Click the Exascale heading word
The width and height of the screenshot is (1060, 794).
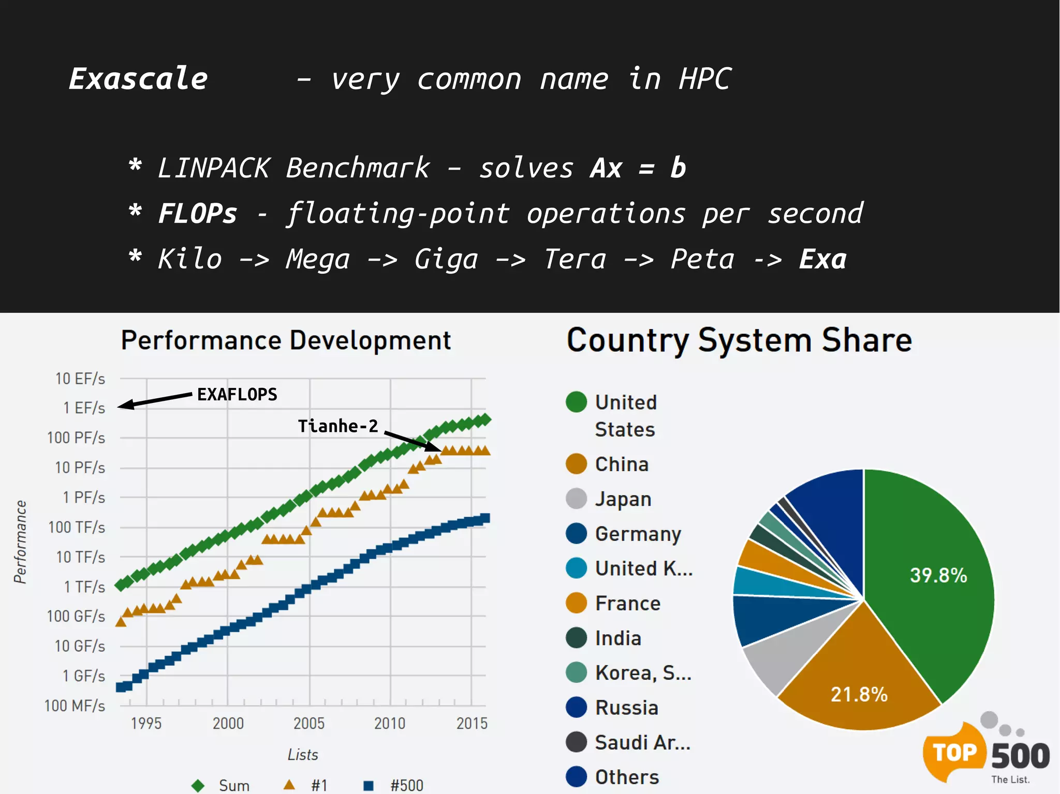click(x=138, y=79)
